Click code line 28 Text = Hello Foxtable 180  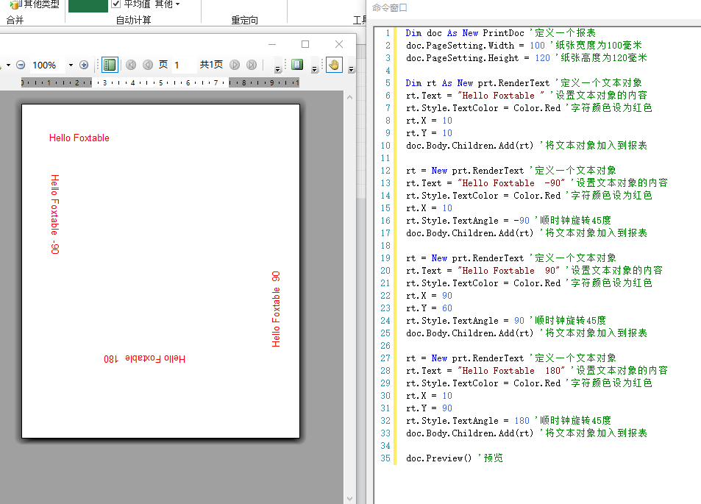coord(536,371)
